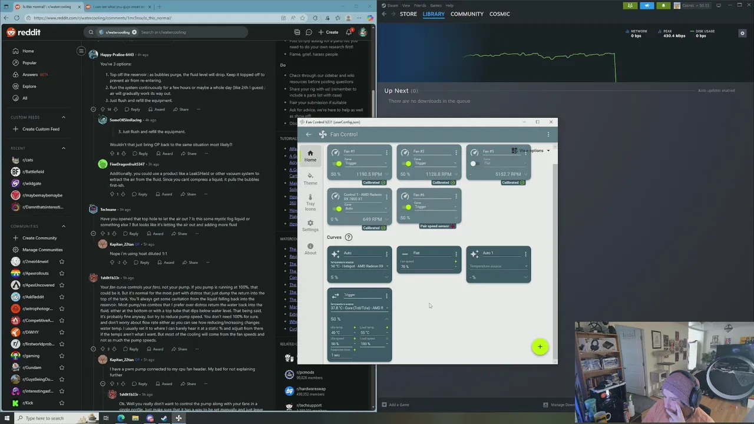Image resolution: width=754 pixels, height=424 pixels.
Task: Open Reddit chat icon
Action: 309,32
